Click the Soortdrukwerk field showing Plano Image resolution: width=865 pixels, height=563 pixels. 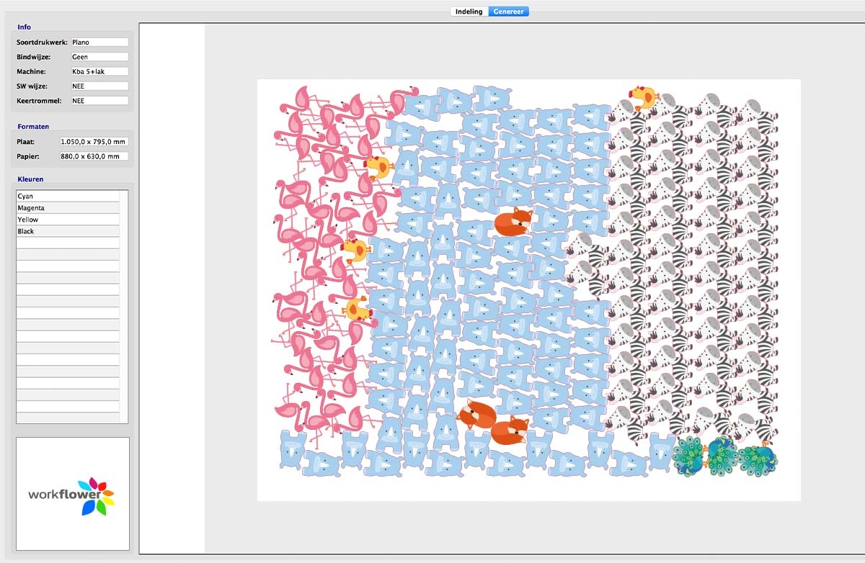(99, 42)
